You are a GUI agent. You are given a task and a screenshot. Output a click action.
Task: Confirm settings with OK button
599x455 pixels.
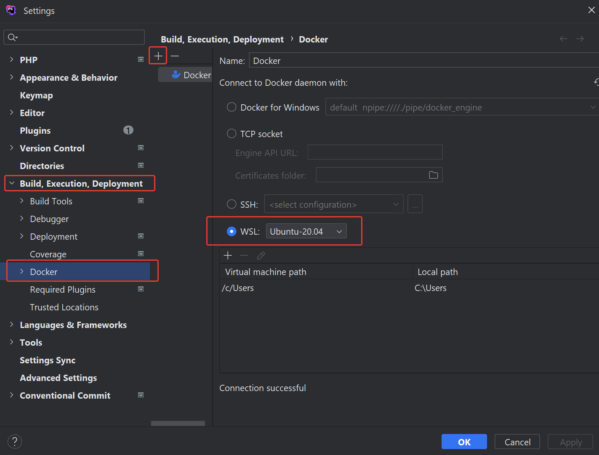point(464,442)
